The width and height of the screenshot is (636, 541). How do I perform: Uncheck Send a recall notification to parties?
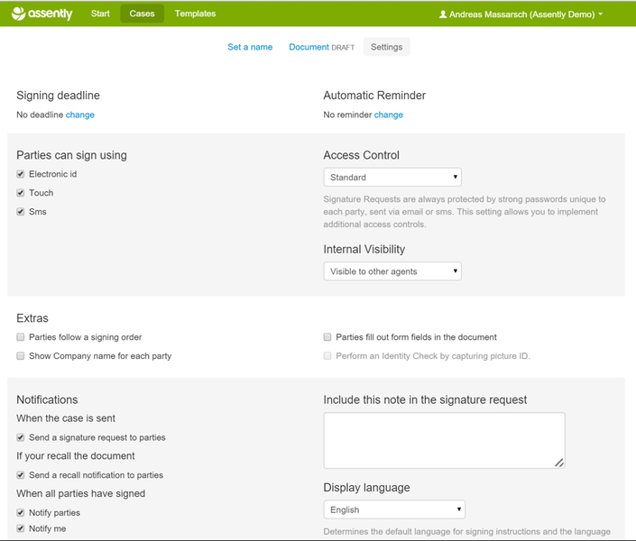point(21,475)
